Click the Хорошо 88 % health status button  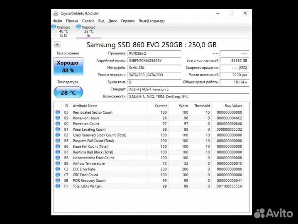[68, 66]
